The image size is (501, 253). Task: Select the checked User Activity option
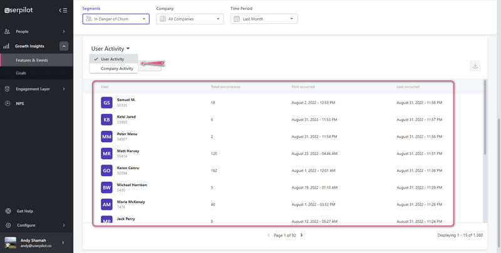pyautogui.click(x=113, y=59)
